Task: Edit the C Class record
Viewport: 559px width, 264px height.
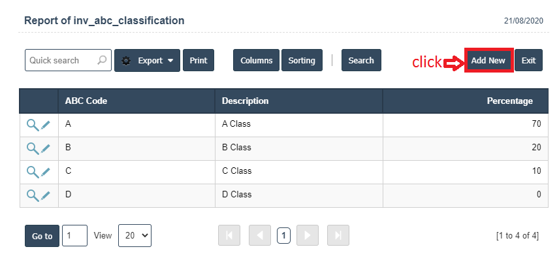Action: [x=46, y=172]
